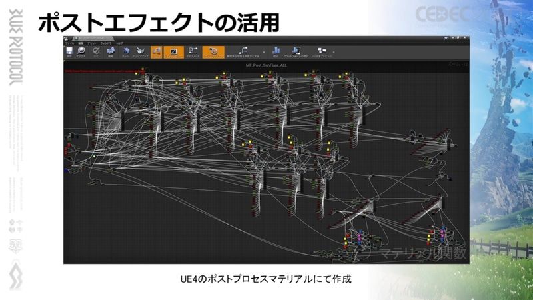Open the 編集 (Edit) menu

(x=79, y=43)
